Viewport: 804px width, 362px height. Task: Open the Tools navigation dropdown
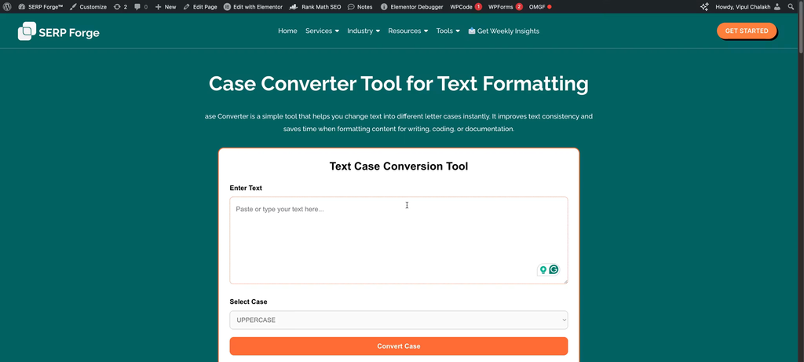(448, 31)
